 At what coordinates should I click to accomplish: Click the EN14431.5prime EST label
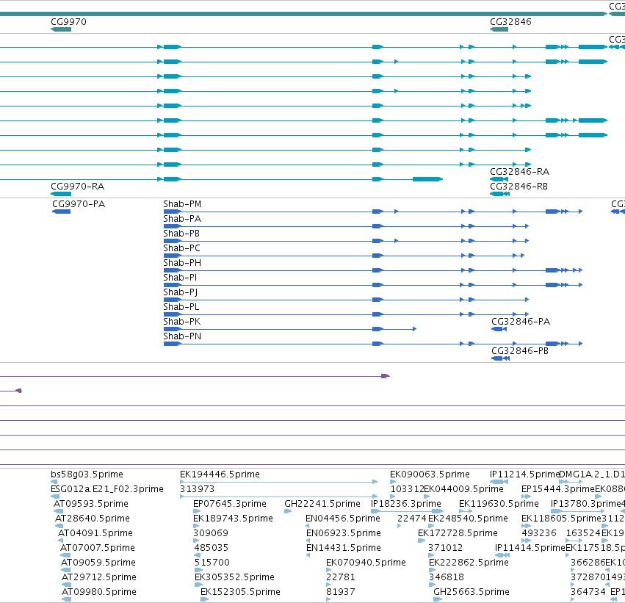point(344,548)
